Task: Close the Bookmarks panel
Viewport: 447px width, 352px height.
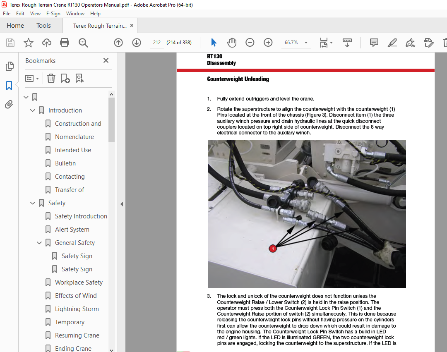Action: point(106,60)
